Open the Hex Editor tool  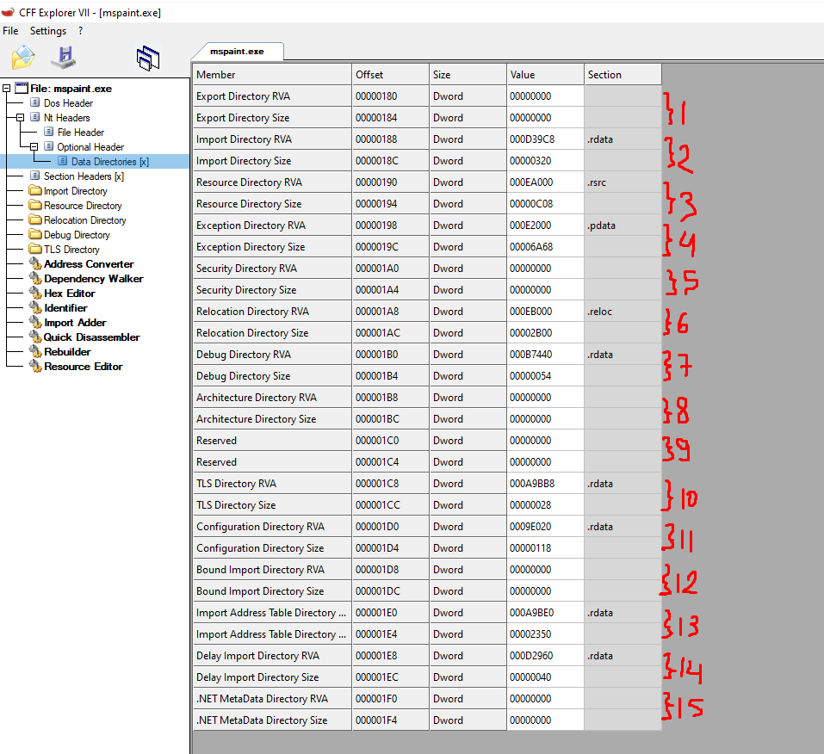tap(70, 294)
